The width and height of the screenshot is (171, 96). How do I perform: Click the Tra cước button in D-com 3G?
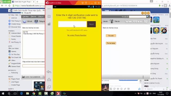pyautogui.click(x=111, y=35)
